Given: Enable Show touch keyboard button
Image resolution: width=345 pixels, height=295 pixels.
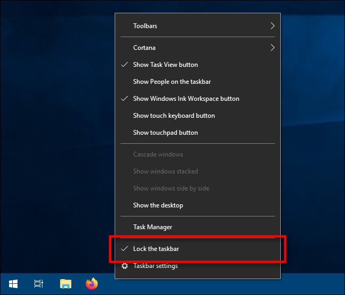Looking at the screenshot, I should point(174,116).
